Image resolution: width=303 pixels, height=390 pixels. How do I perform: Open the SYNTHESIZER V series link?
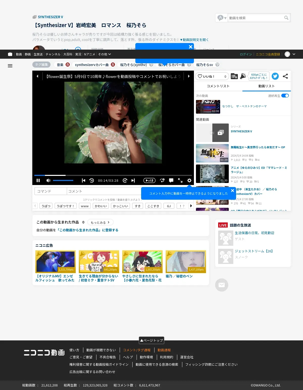coord(241,131)
